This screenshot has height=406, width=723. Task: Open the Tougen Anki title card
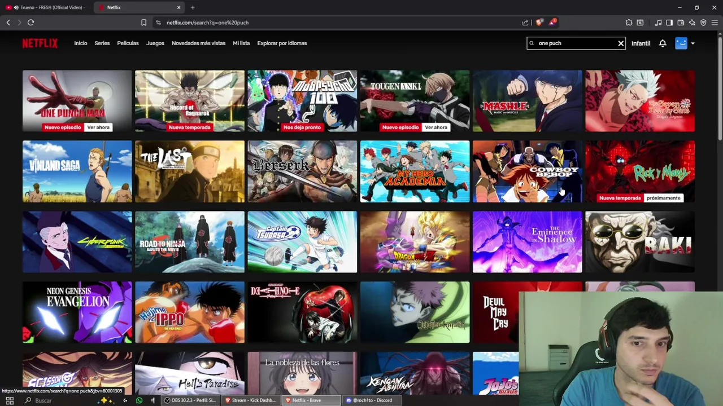click(x=415, y=101)
